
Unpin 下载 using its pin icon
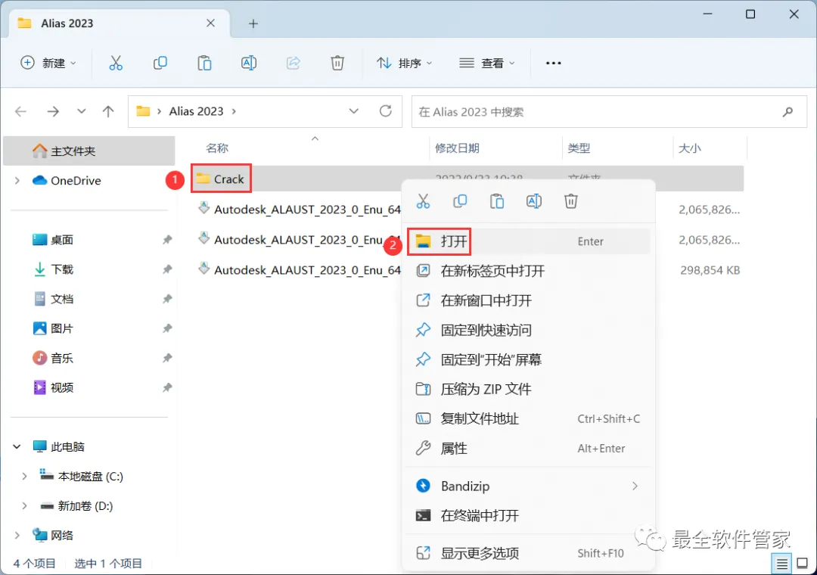[x=166, y=269]
